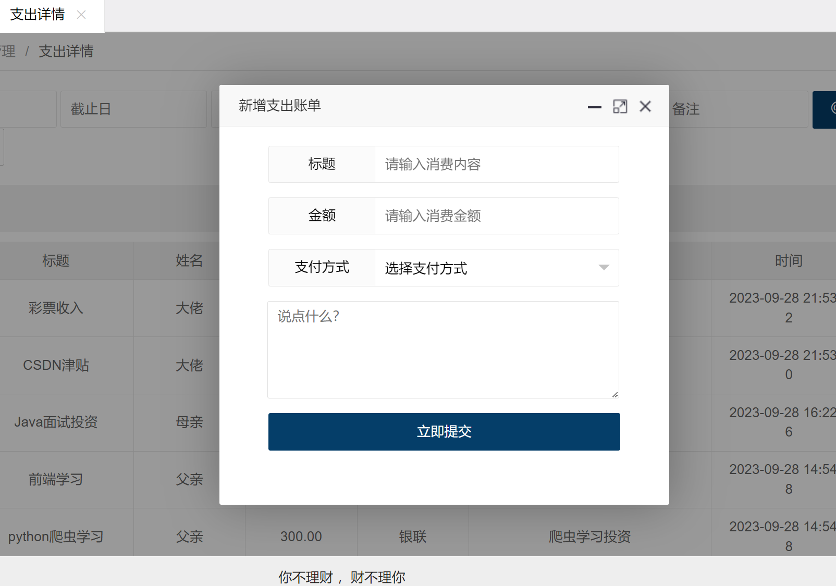Close the 支出详情 tab
This screenshot has width=836, height=586.
(81, 15)
